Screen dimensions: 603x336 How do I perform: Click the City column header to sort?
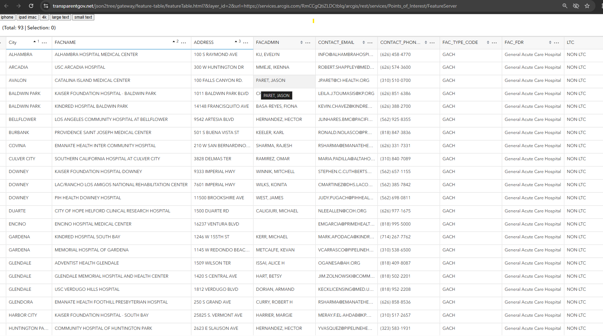point(13,42)
